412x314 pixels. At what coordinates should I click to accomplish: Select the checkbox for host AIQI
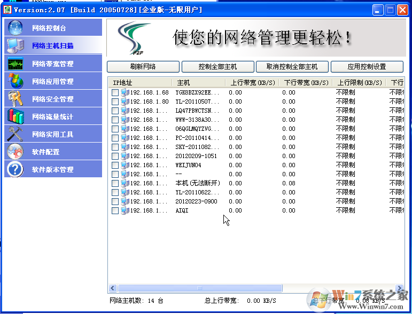tap(115, 210)
